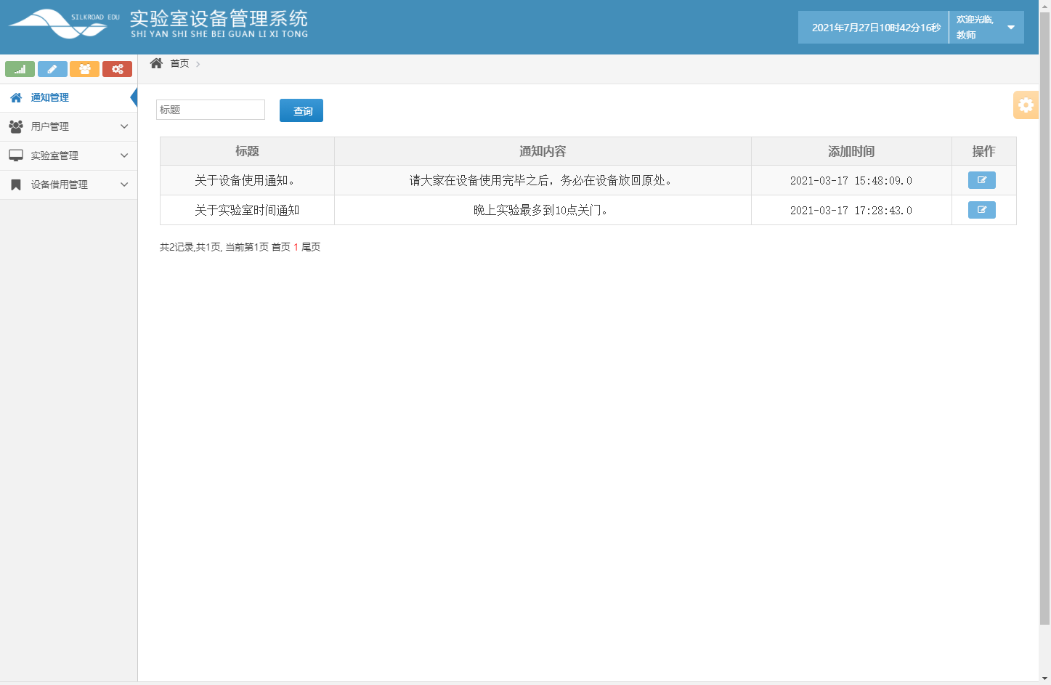Image resolution: width=1051 pixels, height=685 pixels.
Task: Click the 标题 search input field
Action: (x=210, y=110)
